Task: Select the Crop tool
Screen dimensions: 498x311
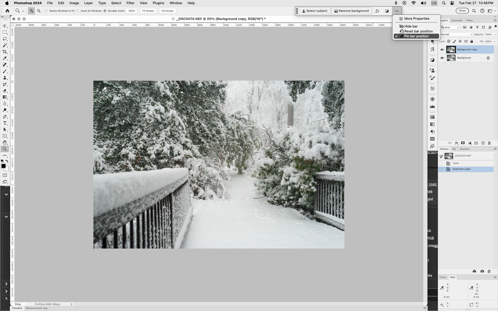Action: (5, 52)
